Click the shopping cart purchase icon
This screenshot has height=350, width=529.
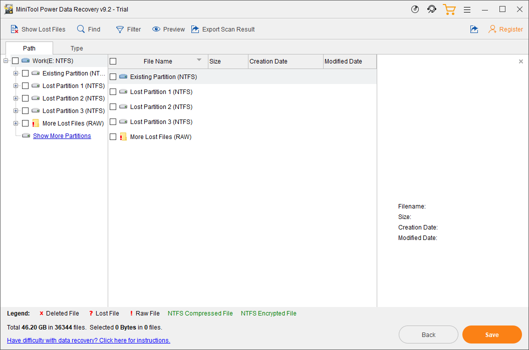[449, 9]
